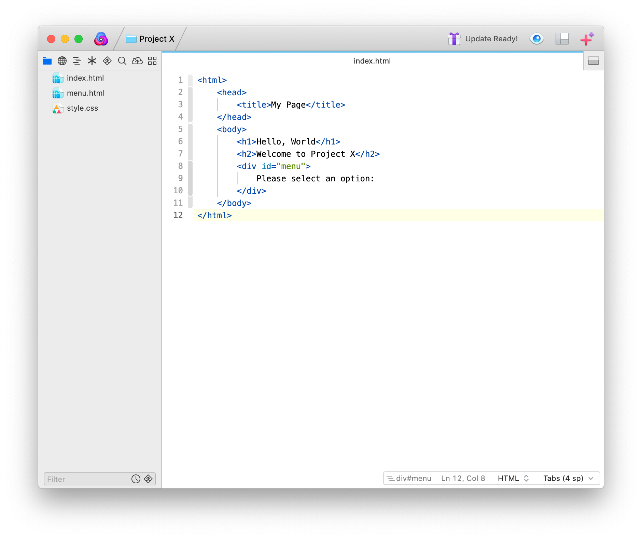Open the HTML syntax dropdown
The width and height of the screenshot is (642, 539).
[513, 478]
